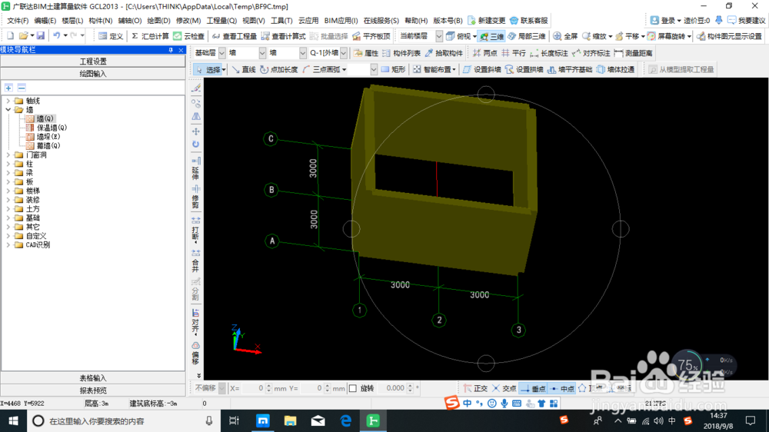Activate 长度标注 length dimension tool

tap(549, 53)
